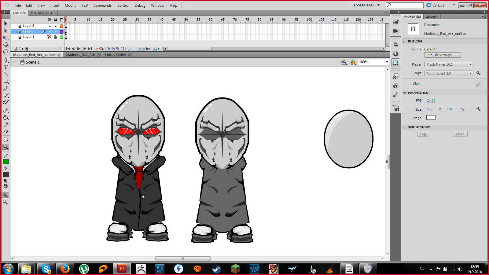Open the Components panel icon

point(396,85)
